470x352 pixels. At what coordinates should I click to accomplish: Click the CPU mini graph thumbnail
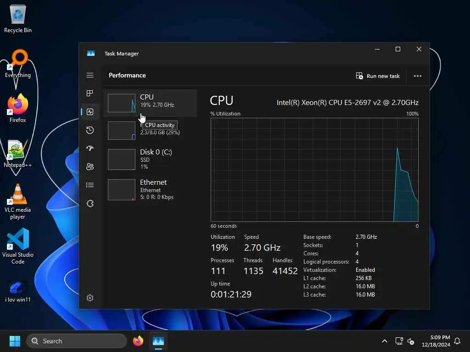(121, 103)
